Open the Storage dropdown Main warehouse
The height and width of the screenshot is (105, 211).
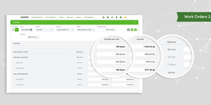point(86,30)
